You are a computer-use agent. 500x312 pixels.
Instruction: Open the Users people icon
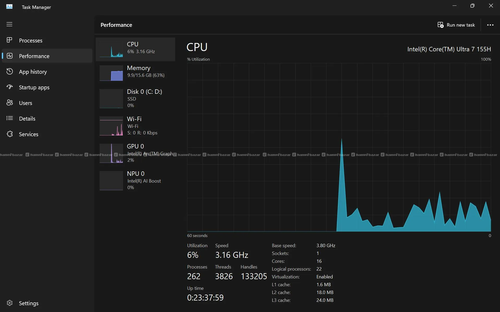[x=10, y=103]
